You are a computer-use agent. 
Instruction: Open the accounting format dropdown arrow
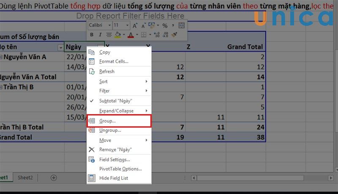[x=158, y=25]
